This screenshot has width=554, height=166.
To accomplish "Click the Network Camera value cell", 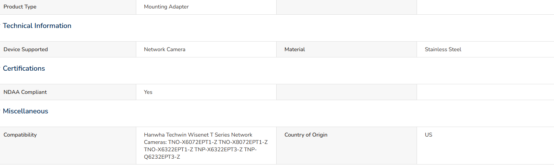I will coord(206,49).
